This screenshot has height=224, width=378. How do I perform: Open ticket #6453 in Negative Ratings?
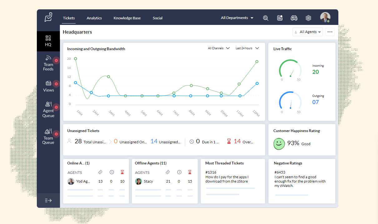[x=280, y=172]
